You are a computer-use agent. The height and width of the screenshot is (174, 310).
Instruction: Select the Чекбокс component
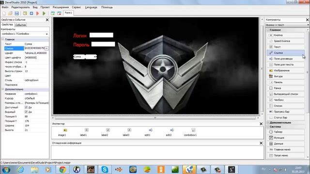[286, 100]
